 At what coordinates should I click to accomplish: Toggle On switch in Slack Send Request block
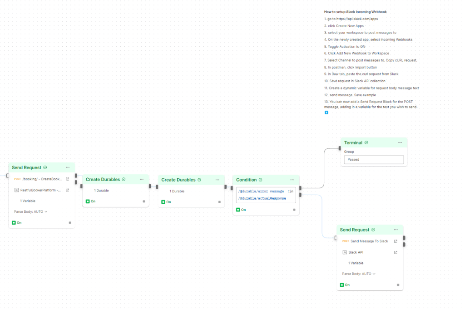point(341,284)
